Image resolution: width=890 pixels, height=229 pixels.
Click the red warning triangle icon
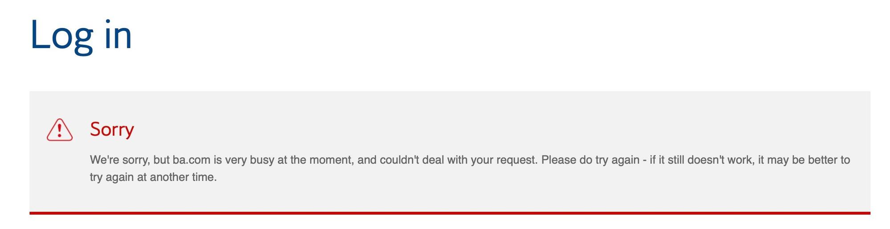[59, 130]
